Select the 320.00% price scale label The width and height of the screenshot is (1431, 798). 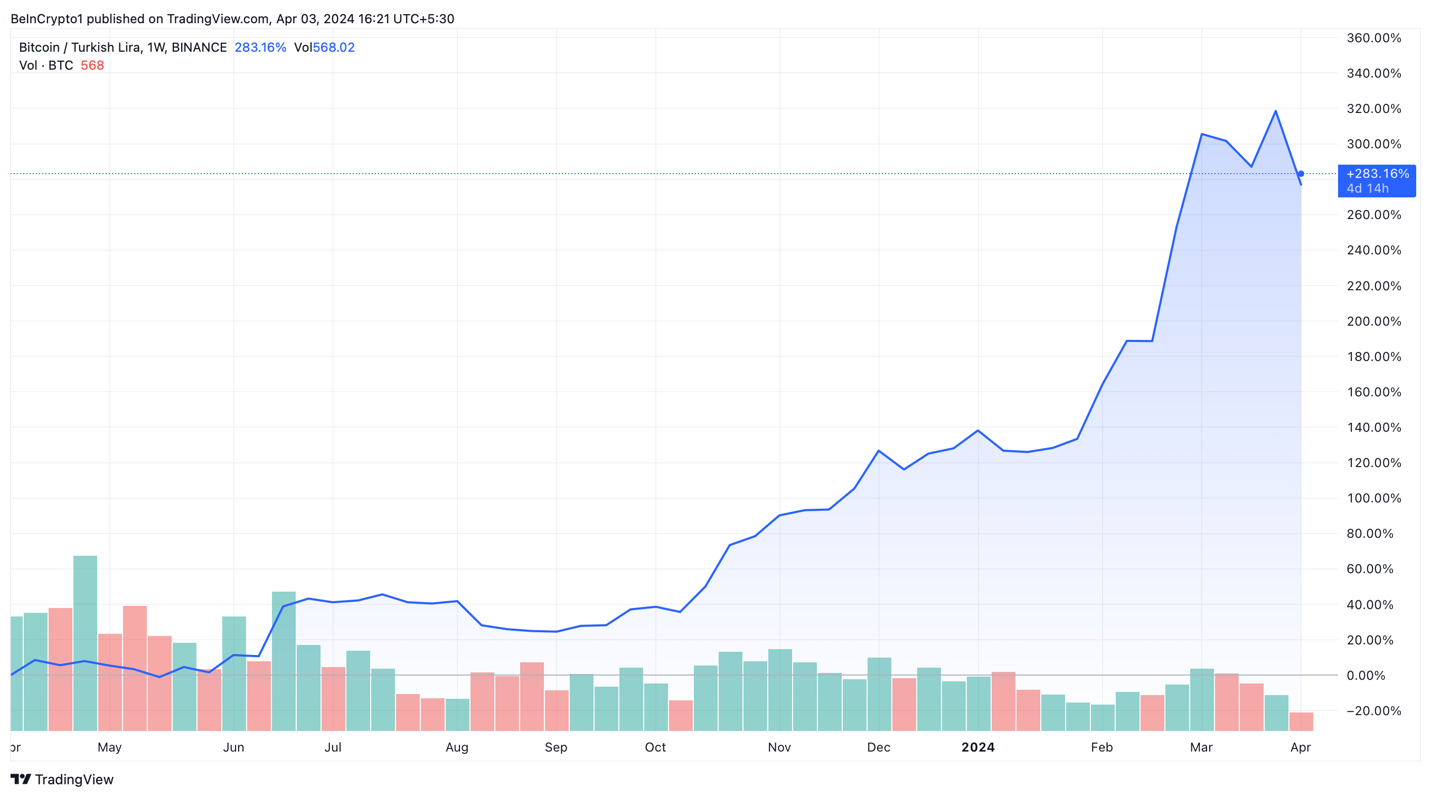1374,108
